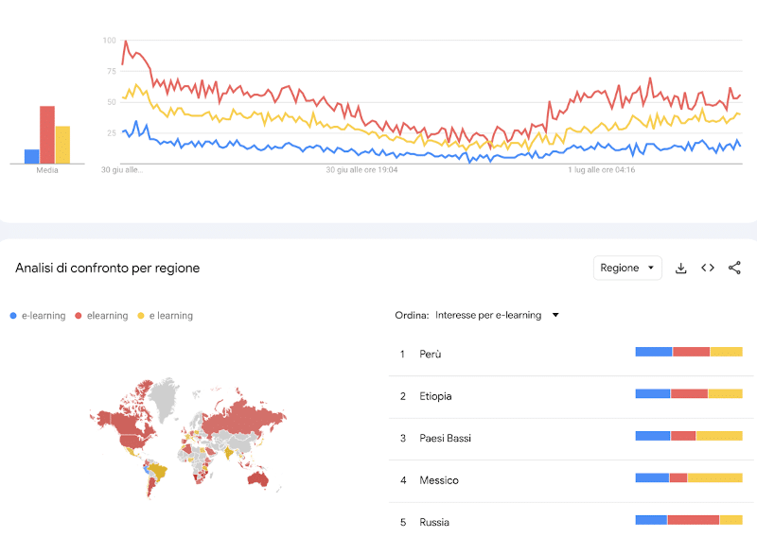The width and height of the screenshot is (757, 538).
Task: Click the yellow e learning legend entry
Action: 166,316
